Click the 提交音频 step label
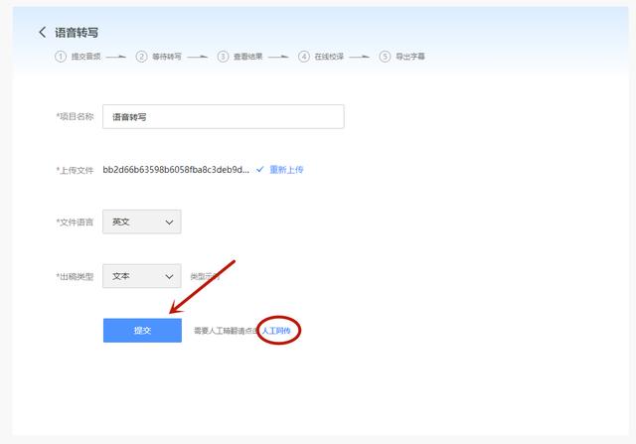This screenshot has height=444, width=636. (x=86, y=57)
